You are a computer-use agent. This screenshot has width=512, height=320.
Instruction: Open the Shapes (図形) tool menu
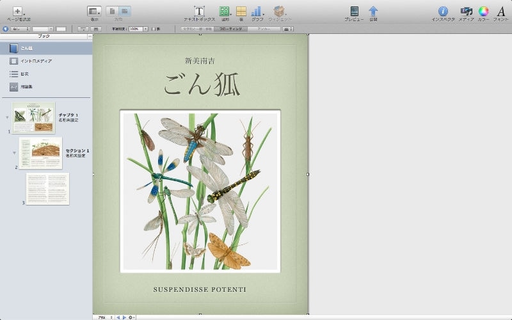pyautogui.click(x=225, y=12)
